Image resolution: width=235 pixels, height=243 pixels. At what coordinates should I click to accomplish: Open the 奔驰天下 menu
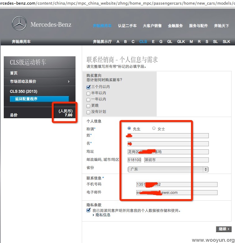pos(222,26)
